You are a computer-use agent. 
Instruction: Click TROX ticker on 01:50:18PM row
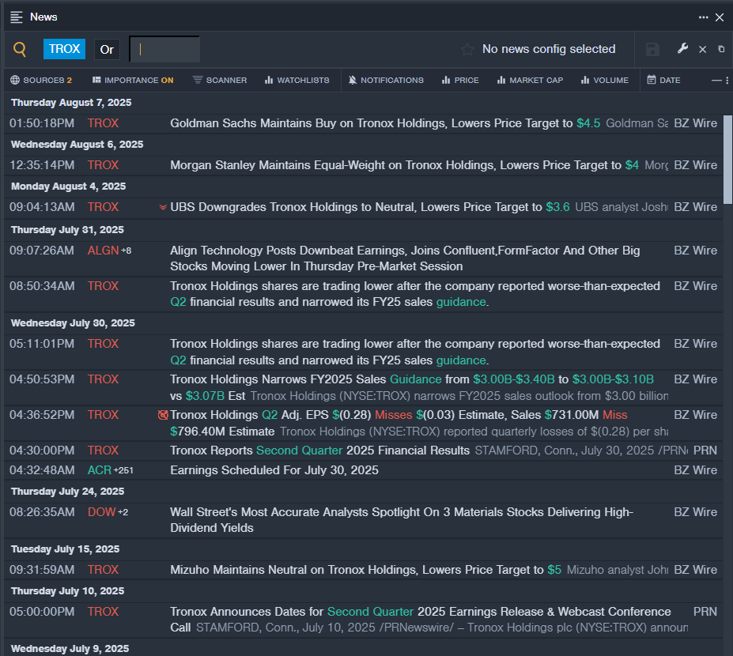click(x=104, y=123)
